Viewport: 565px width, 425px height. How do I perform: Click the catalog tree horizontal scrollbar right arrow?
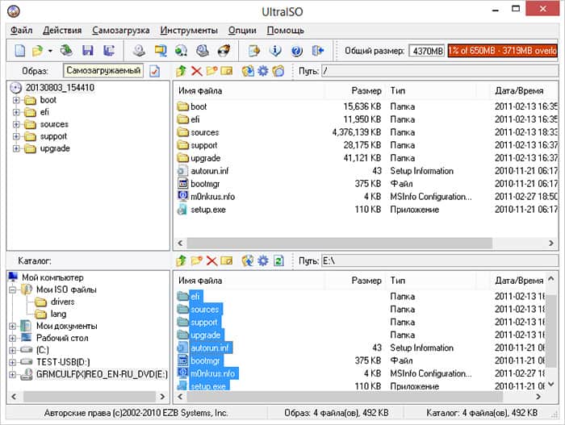tap(162, 397)
